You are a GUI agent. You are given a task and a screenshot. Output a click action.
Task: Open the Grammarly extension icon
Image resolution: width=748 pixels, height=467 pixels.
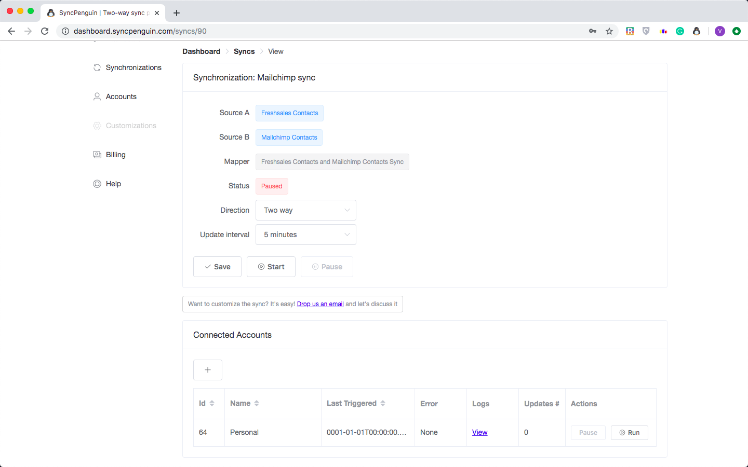680,31
